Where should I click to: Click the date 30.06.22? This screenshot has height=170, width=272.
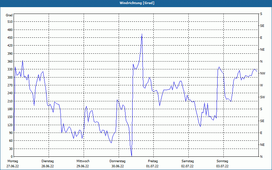pyautogui.click(x=118, y=166)
